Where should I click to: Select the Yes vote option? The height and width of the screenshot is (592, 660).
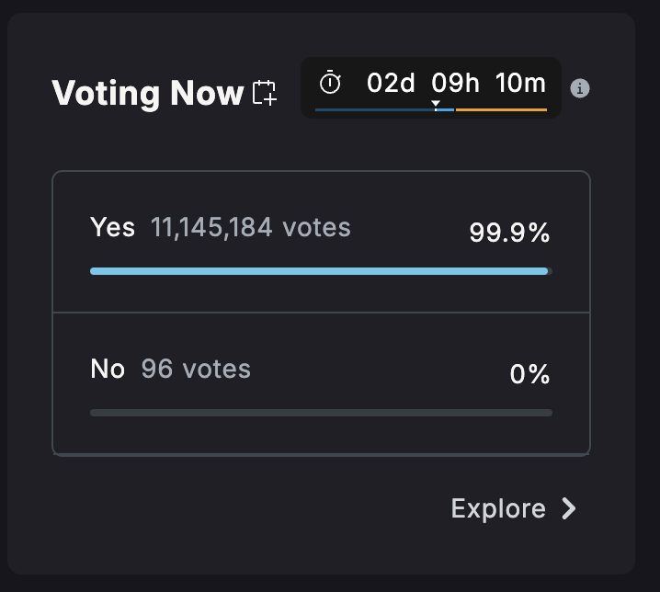[x=112, y=227]
